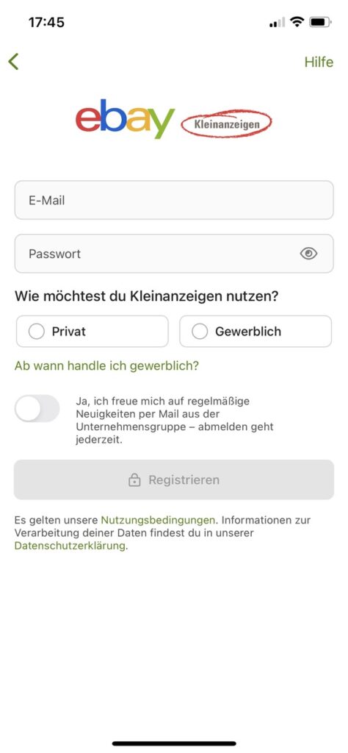Open the Nutzungsbedingungen link
Image resolution: width=348 pixels, height=753 pixels.
(x=158, y=520)
